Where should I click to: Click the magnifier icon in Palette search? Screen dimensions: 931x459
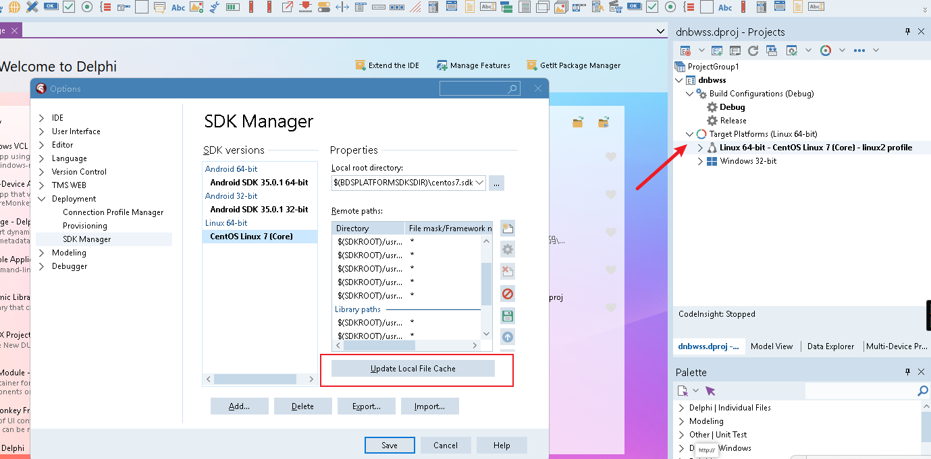pos(922,391)
